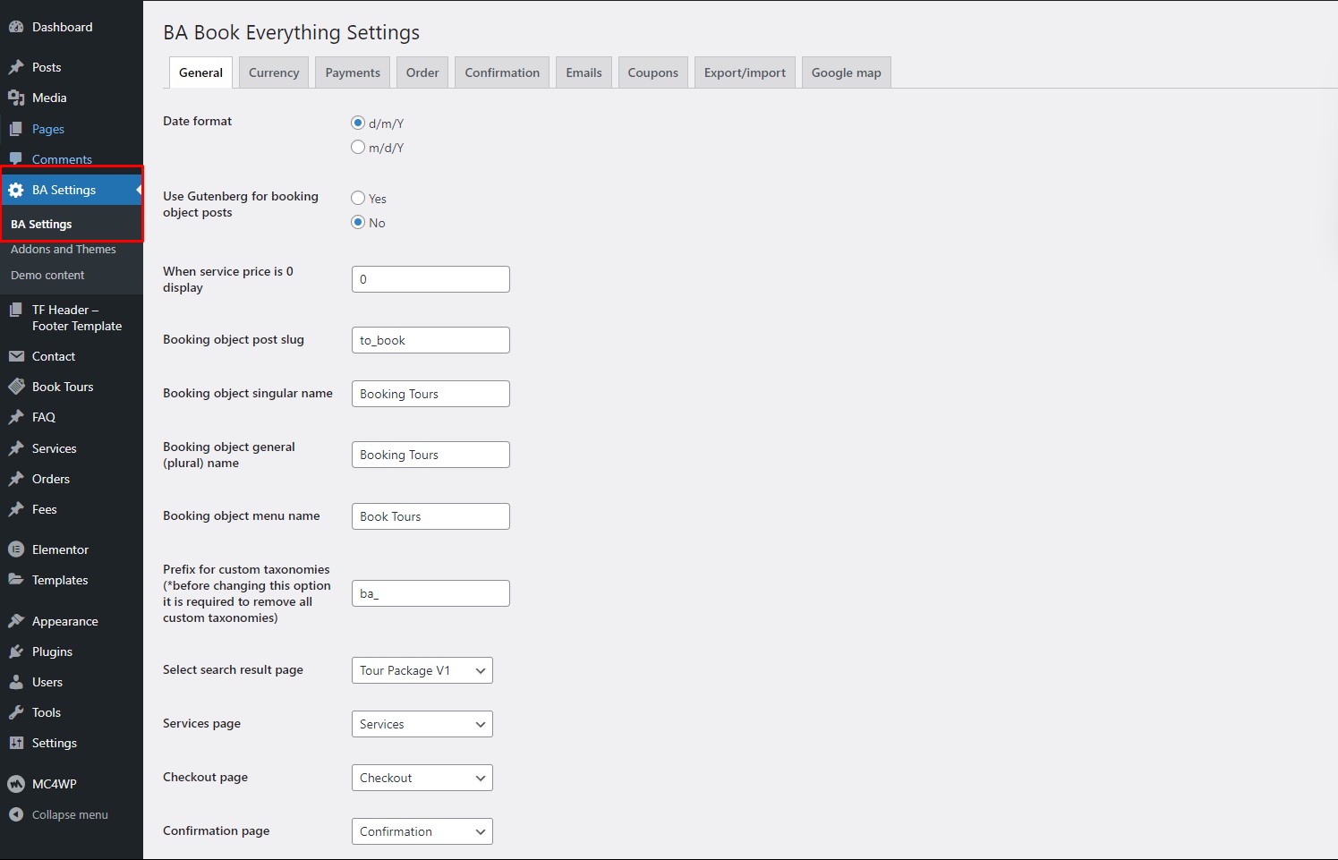The width and height of the screenshot is (1338, 860).
Task: Switch to the Export/import tab
Action: [745, 72]
